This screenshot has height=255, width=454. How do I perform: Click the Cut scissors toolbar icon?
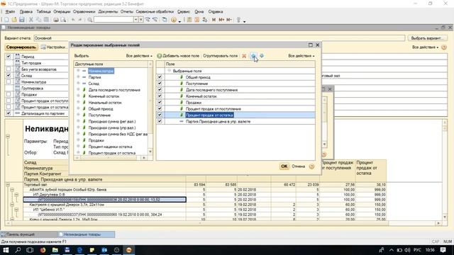[31, 20]
